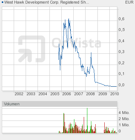This screenshot has height=140, width=135.
Task: Click the 0,5 price axis value
Action: tap(121, 30)
